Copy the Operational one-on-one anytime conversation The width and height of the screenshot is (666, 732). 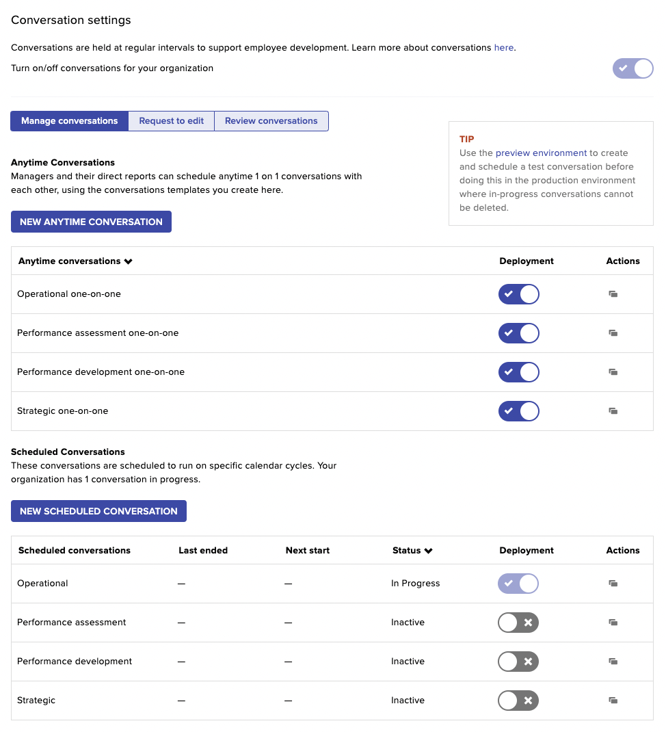click(613, 294)
